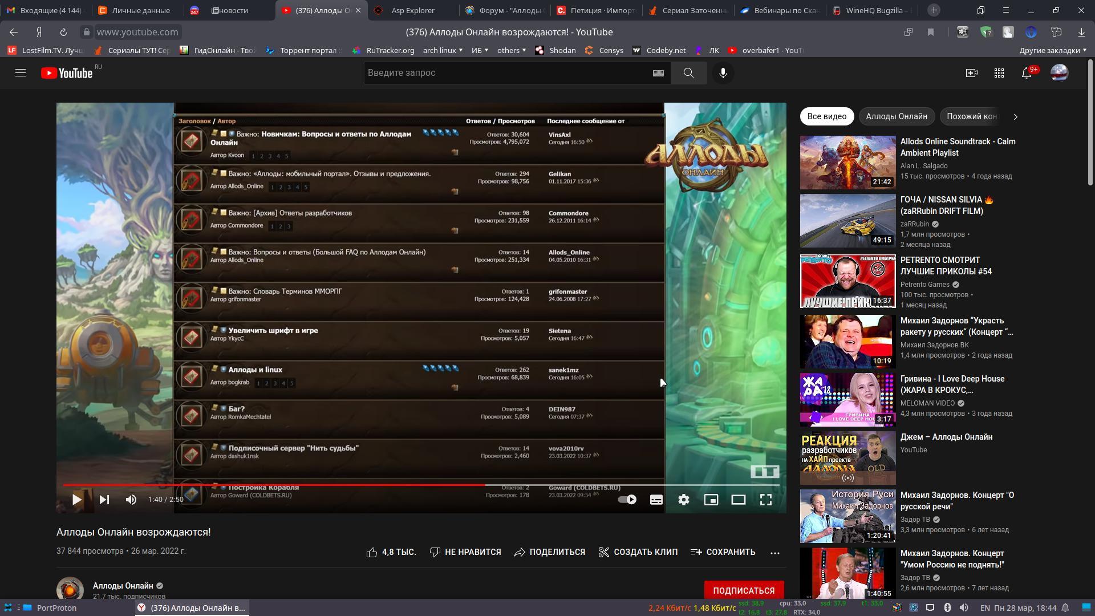Open YouTube notifications bell
This screenshot has width=1095, height=616.
pyautogui.click(x=1026, y=73)
